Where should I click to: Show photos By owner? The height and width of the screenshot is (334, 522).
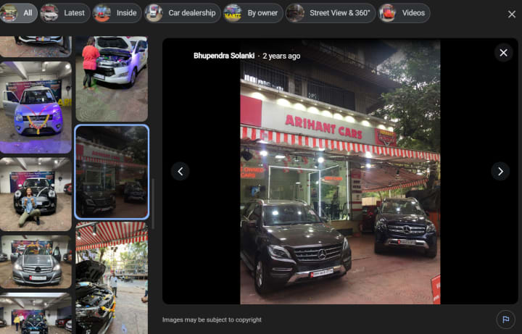pos(253,13)
